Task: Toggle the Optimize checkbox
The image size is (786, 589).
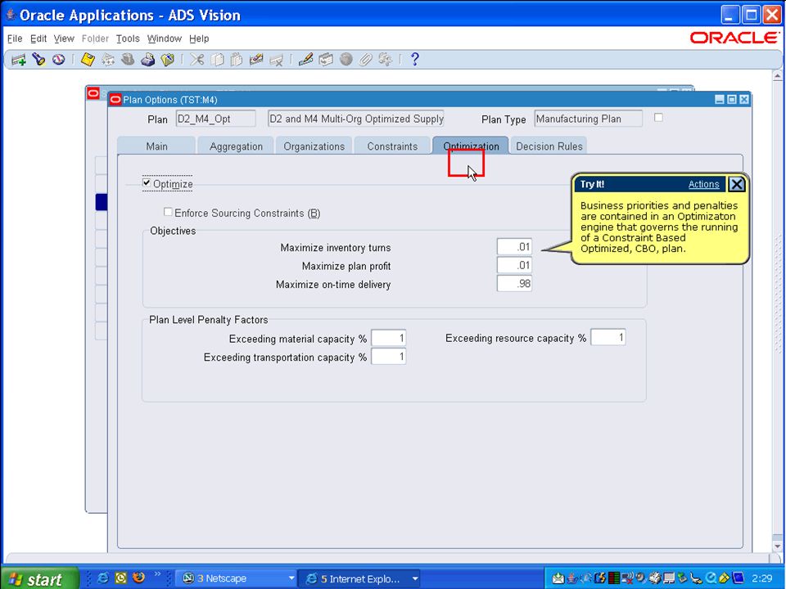Action: [x=147, y=183]
